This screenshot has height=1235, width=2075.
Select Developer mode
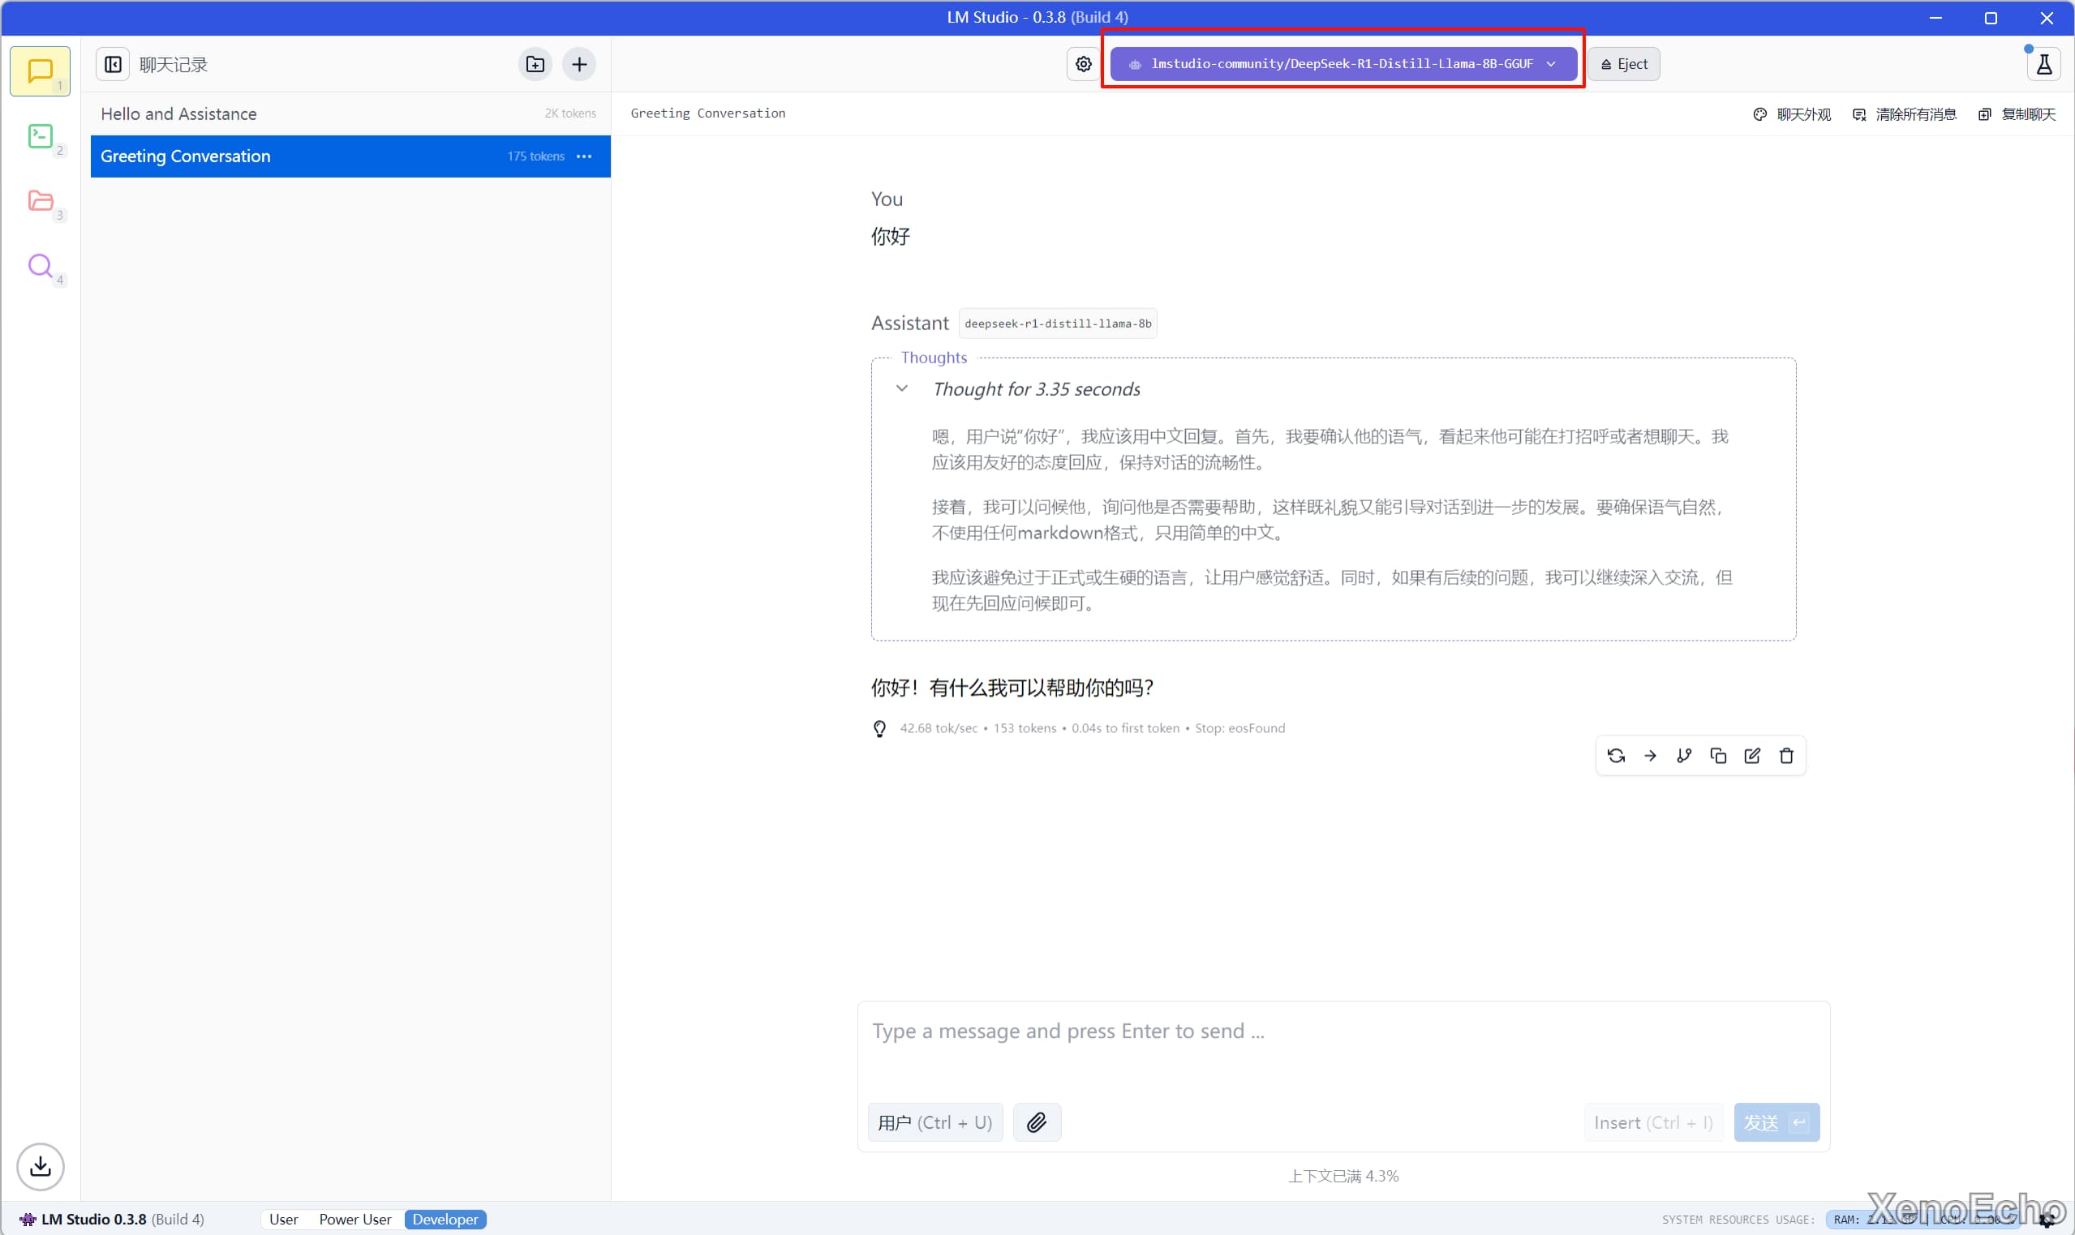(x=445, y=1220)
